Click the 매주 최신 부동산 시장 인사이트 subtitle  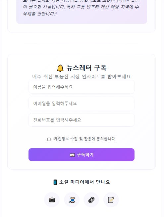point(82,76)
